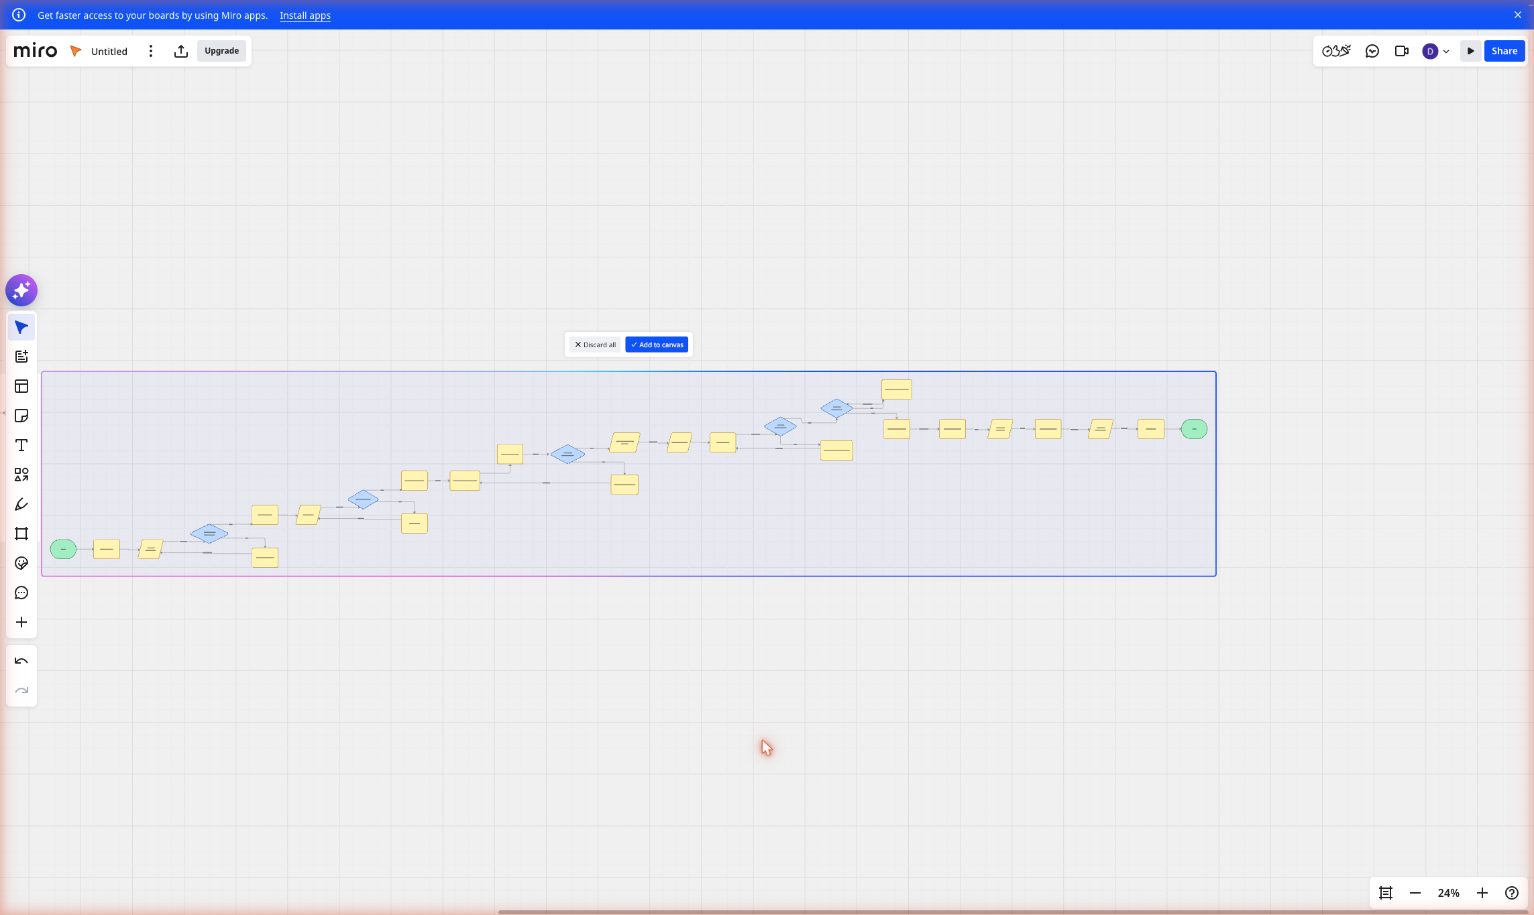This screenshot has height=915, width=1534.
Task: Start presentation mode play button
Action: 1470,51
